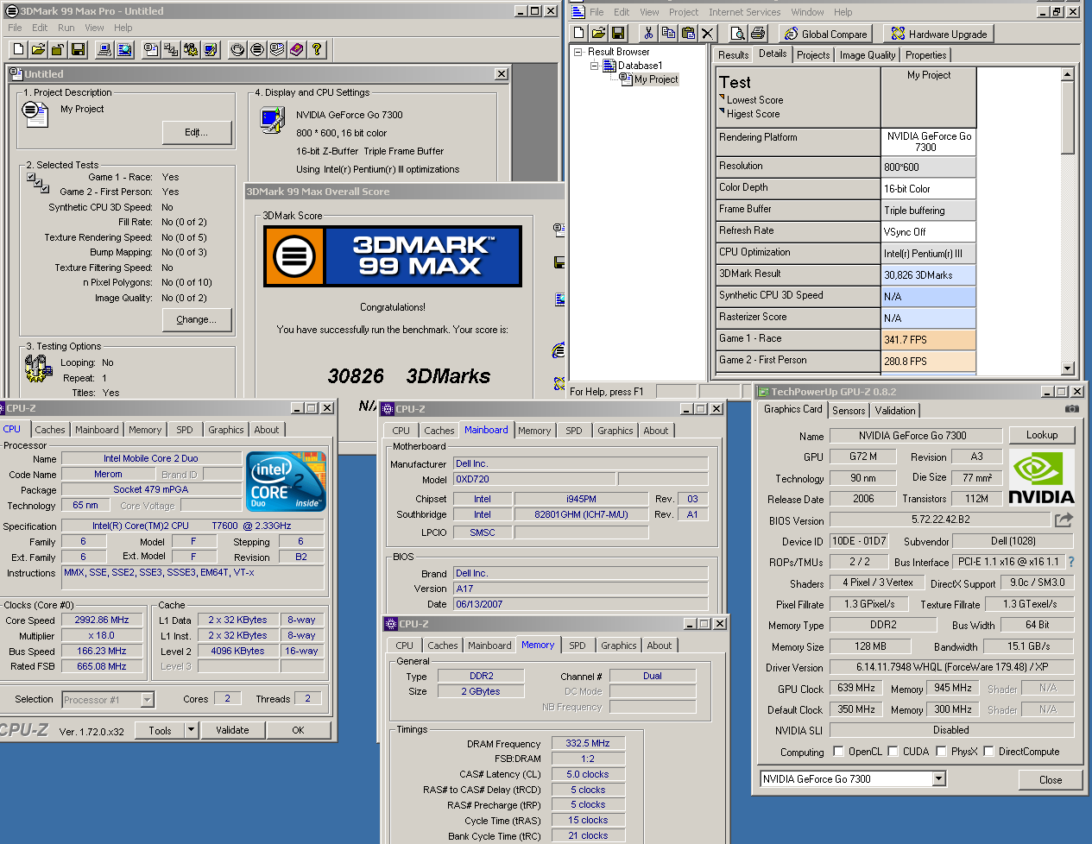1092x844 pixels.
Task: Click the GPU-Z BIOS save/share icon
Action: (x=1064, y=520)
